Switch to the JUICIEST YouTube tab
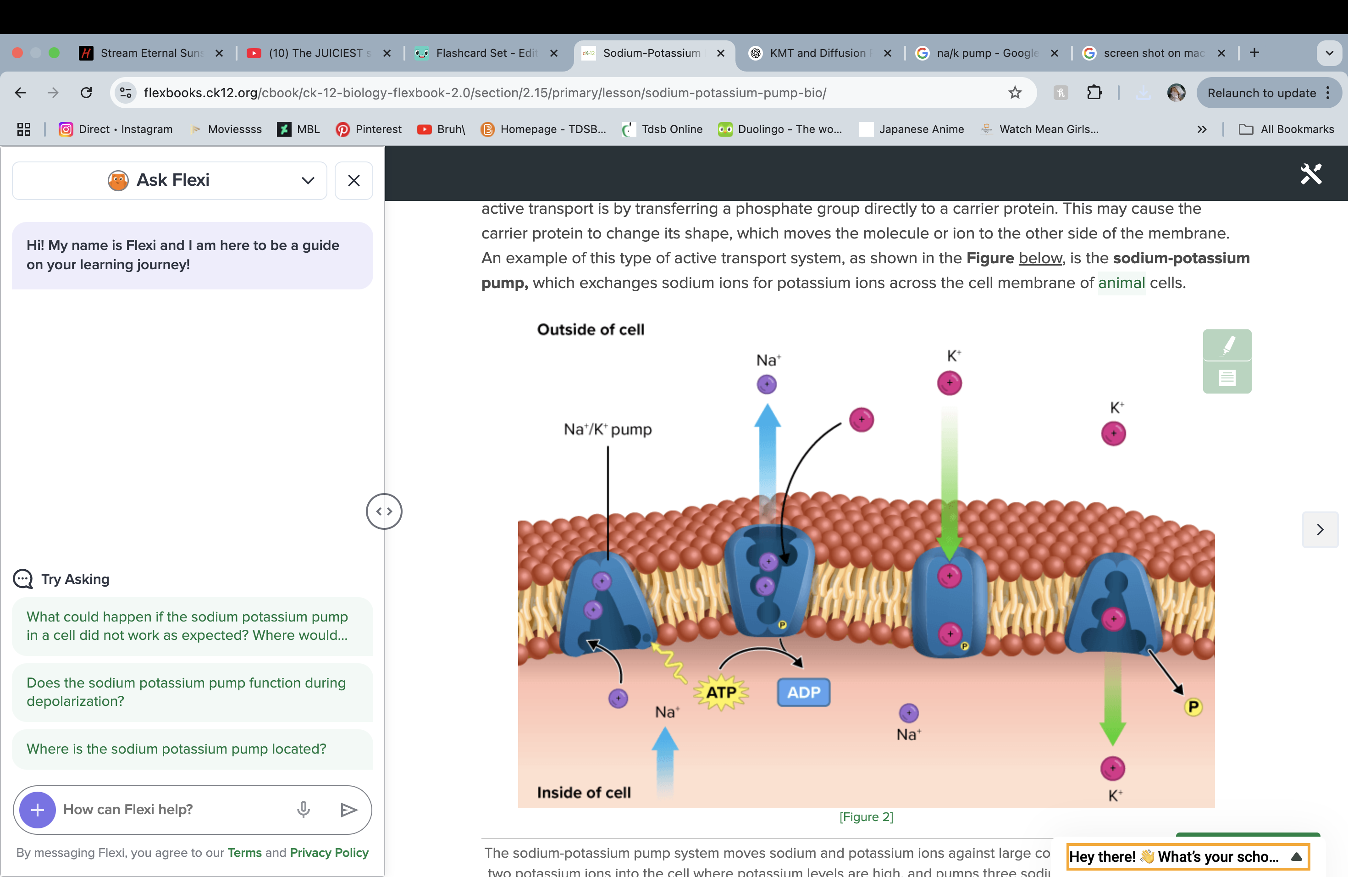This screenshot has width=1348, height=877. (319, 53)
